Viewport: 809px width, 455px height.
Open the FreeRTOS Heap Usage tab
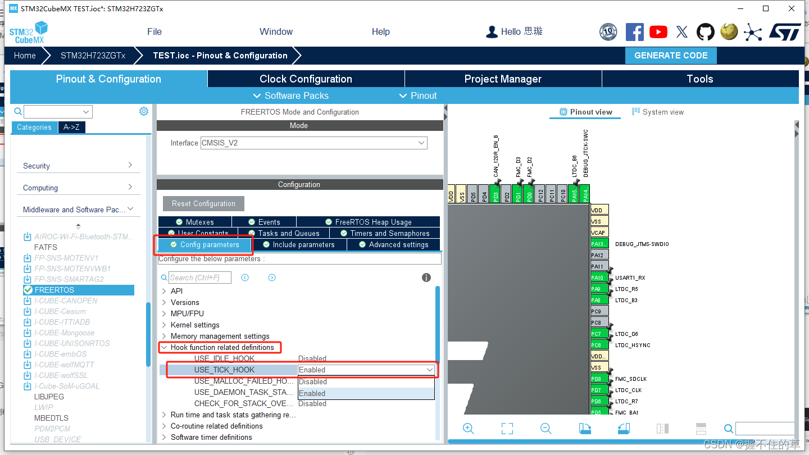pyautogui.click(x=368, y=222)
